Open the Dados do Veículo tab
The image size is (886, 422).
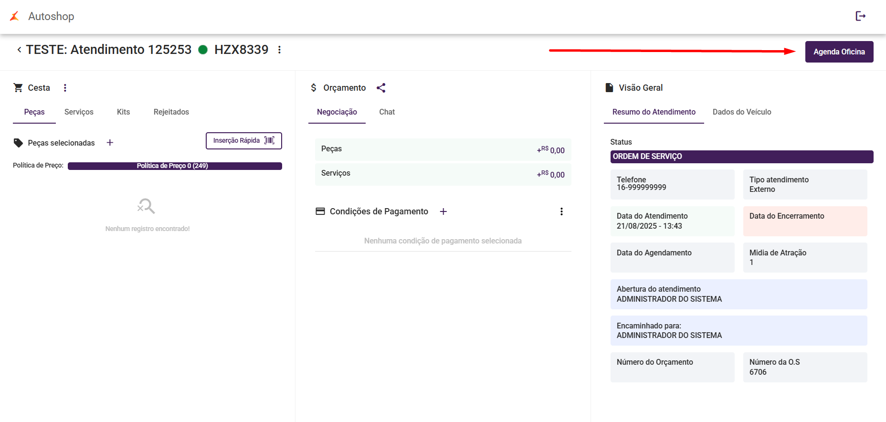(741, 112)
